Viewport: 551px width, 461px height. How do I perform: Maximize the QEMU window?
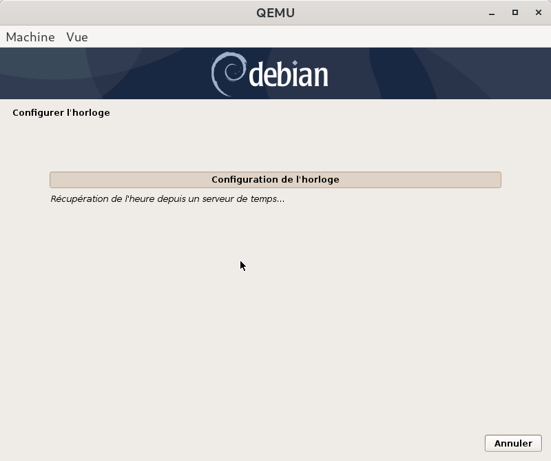(514, 12)
